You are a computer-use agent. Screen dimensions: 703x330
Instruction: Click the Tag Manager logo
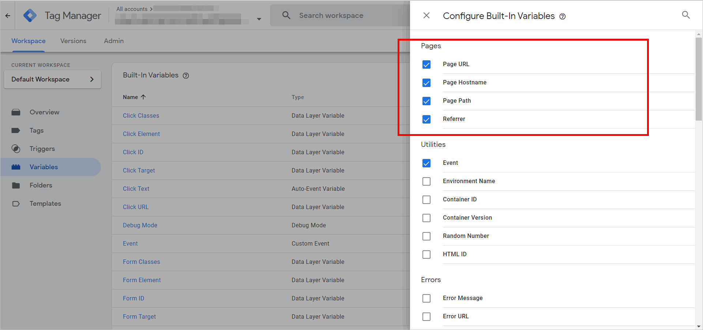point(30,15)
